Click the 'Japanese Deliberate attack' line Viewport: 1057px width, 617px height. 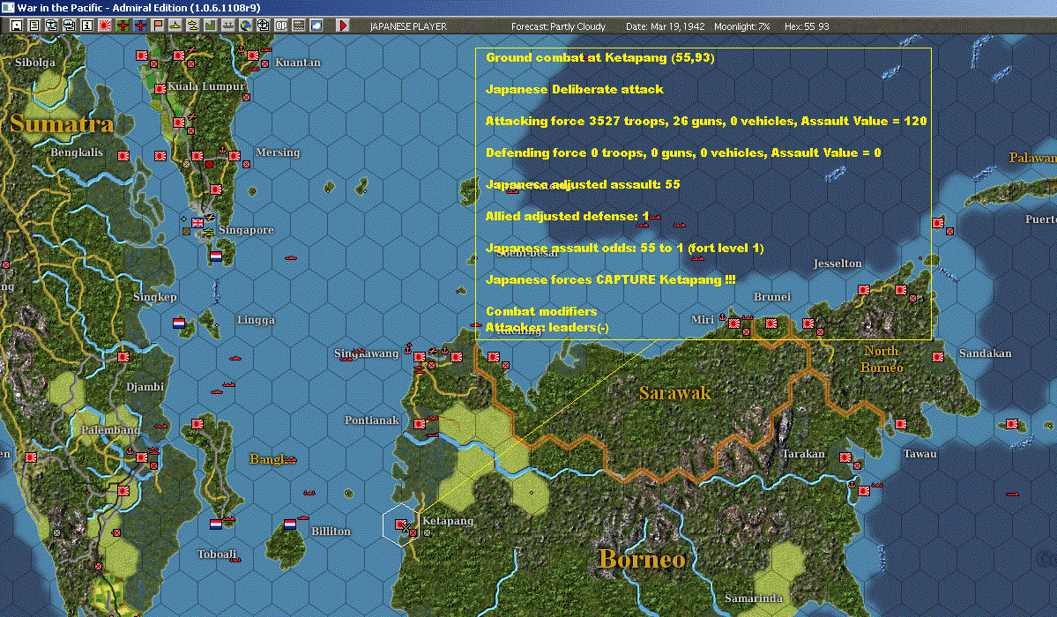(574, 89)
